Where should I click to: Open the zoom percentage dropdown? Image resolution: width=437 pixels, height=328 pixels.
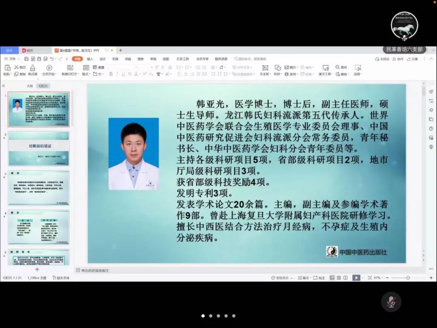point(378,278)
